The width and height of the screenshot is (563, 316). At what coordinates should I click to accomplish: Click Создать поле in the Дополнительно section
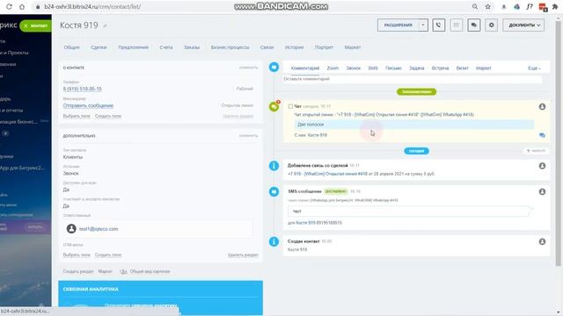(108, 255)
